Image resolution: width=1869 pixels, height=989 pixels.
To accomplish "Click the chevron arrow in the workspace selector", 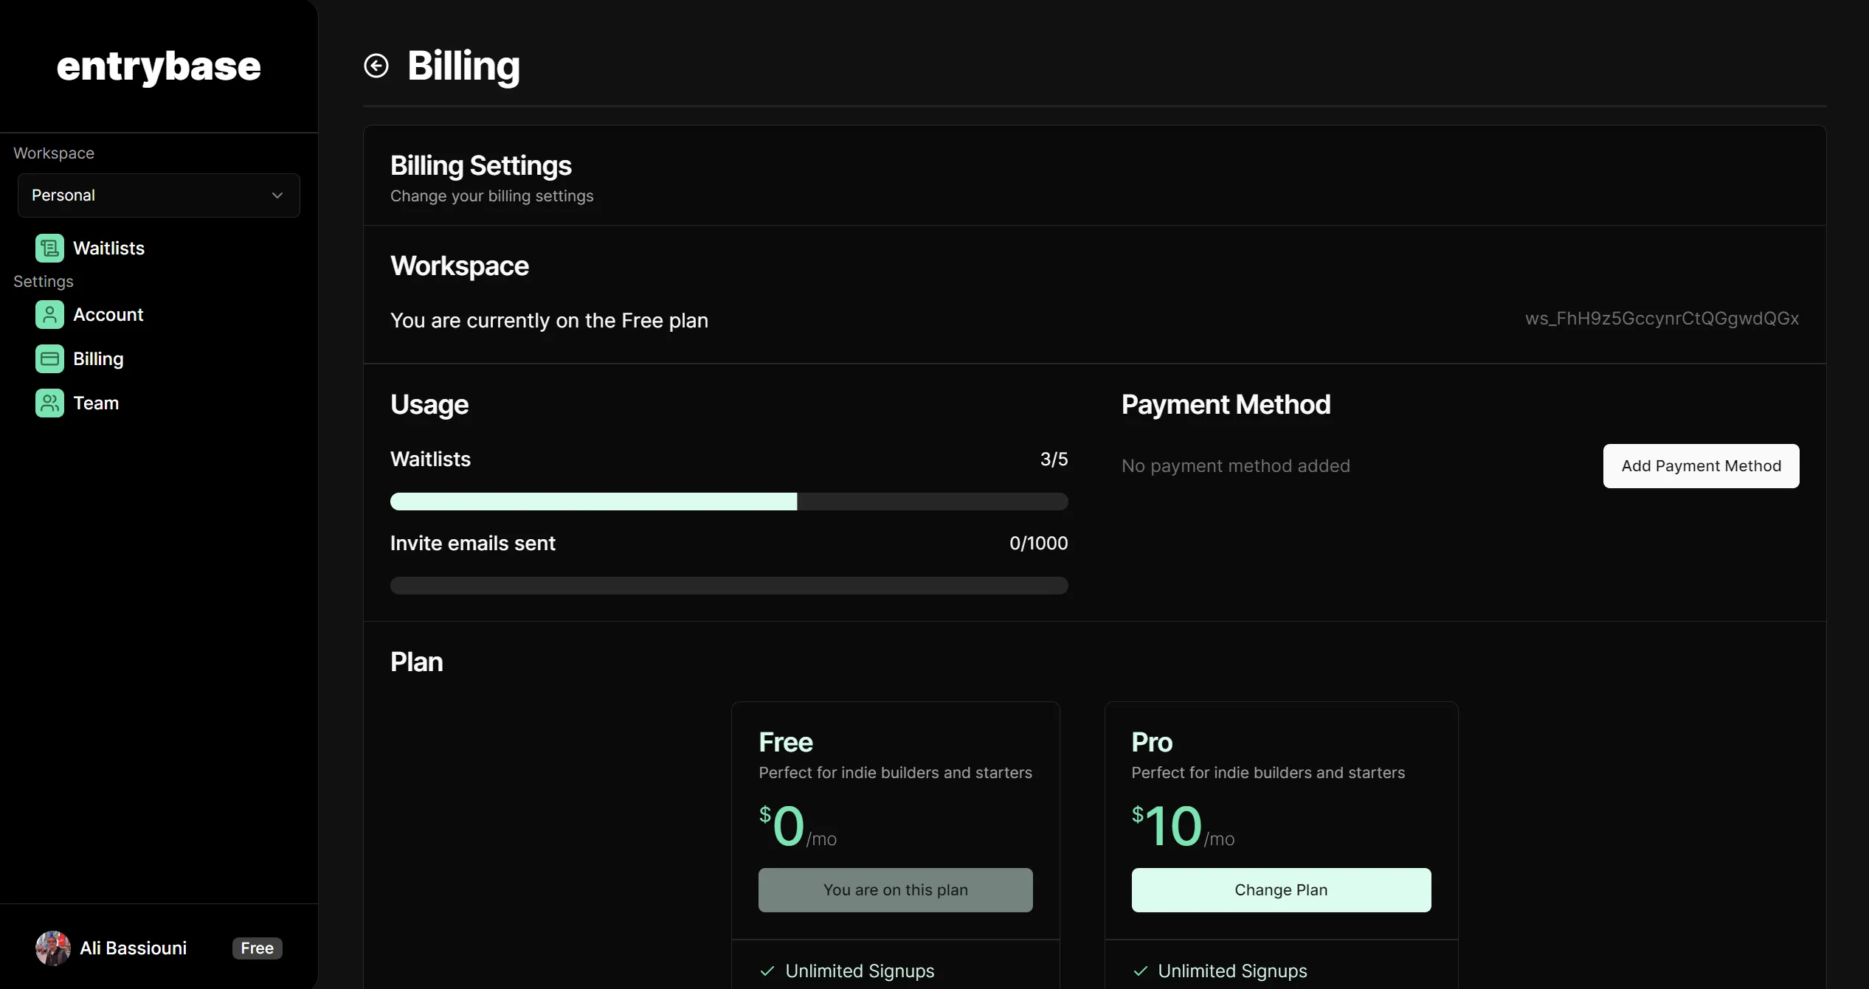I will (x=277, y=195).
